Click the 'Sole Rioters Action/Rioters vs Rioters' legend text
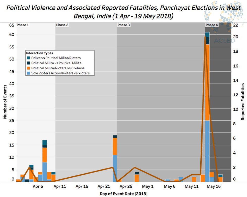This screenshot has width=247, height=197. pos(62,73)
